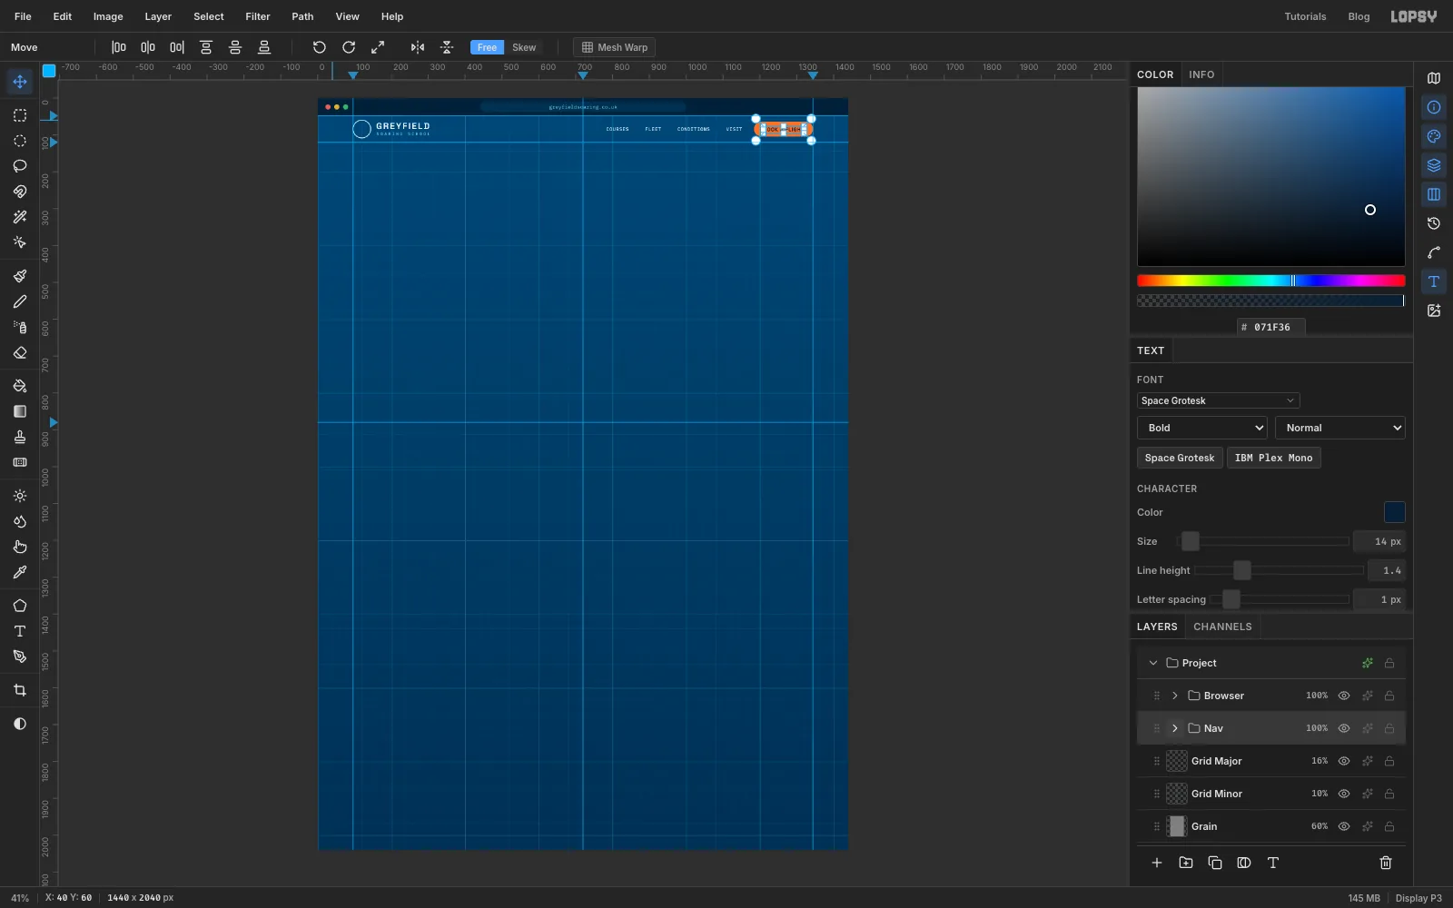Image resolution: width=1453 pixels, height=908 pixels.
Task: Open the Layers panel icon in right sidebar
Action: (x=1434, y=165)
